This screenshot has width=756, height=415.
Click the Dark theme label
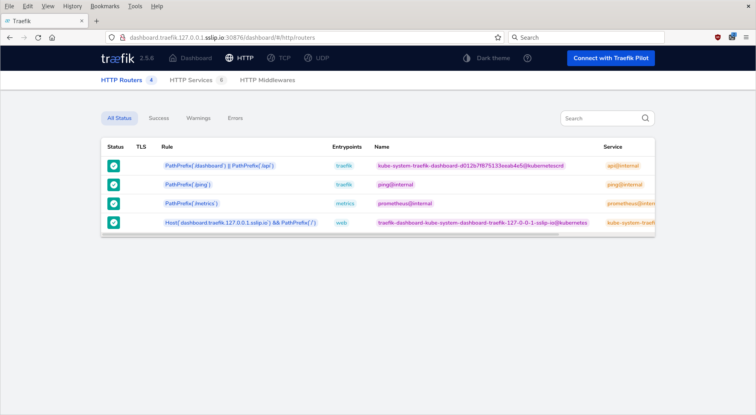494,58
